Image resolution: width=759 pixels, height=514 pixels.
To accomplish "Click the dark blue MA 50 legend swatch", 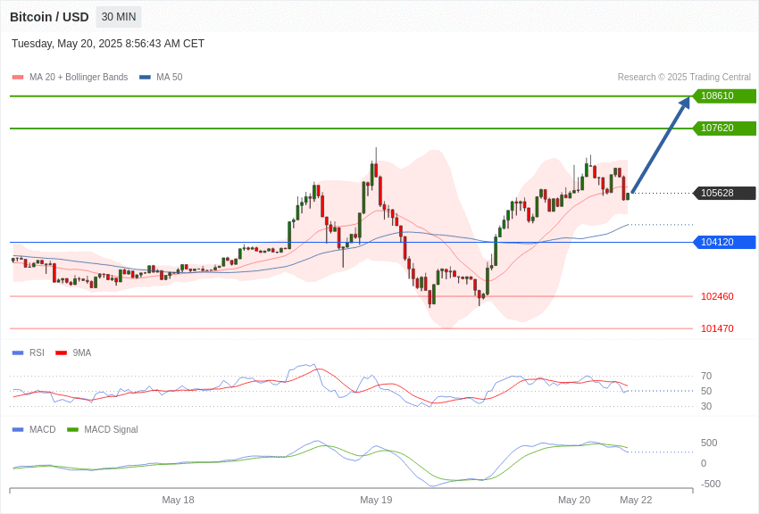I will (145, 78).
